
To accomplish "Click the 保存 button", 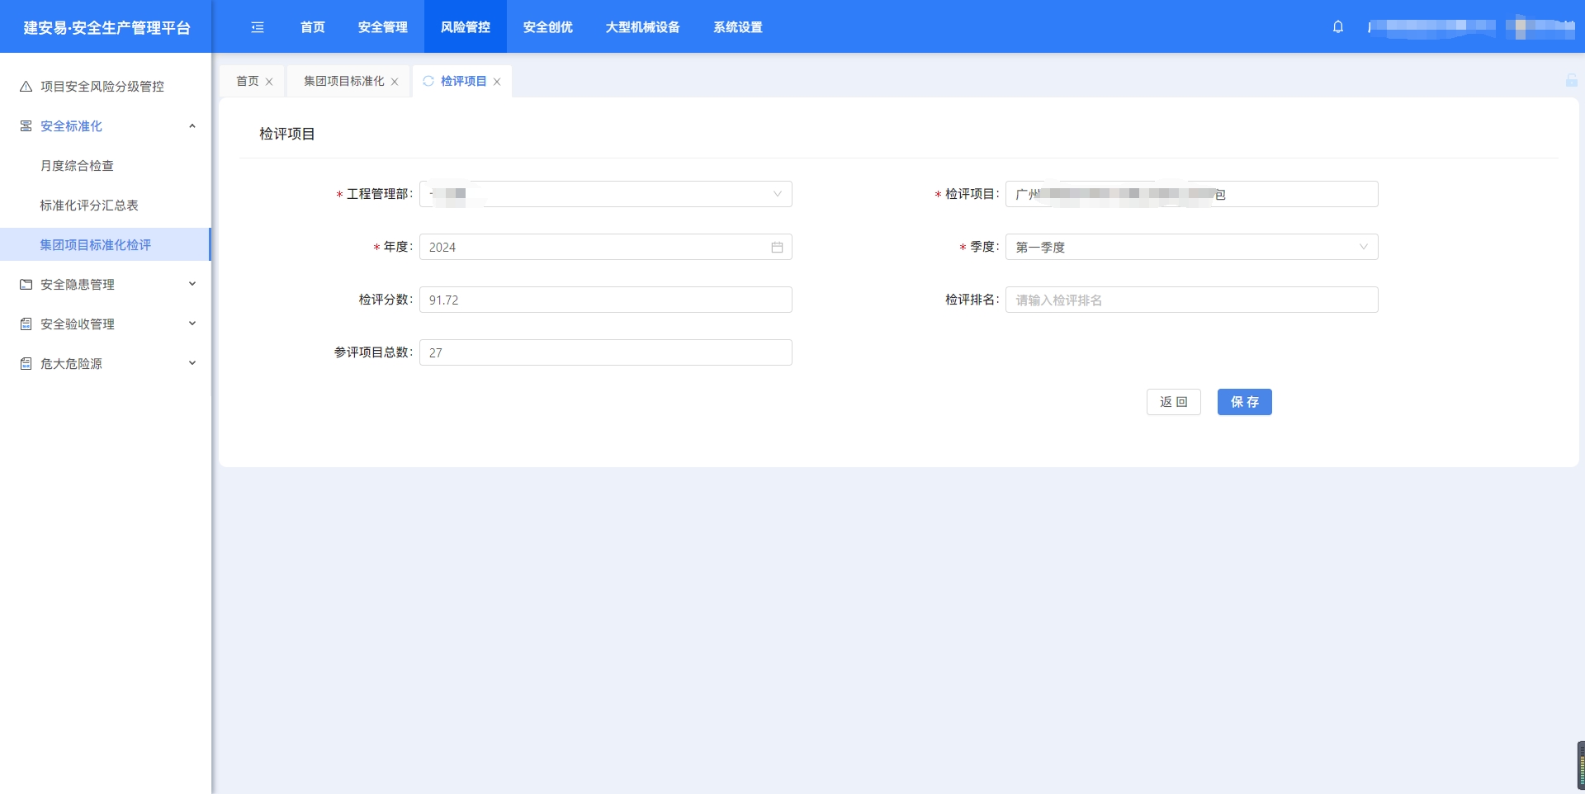I will pyautogui.click(x=1244, y=402).
